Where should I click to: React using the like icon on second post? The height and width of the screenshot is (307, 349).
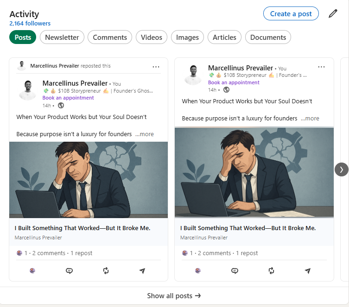point(198,270)
